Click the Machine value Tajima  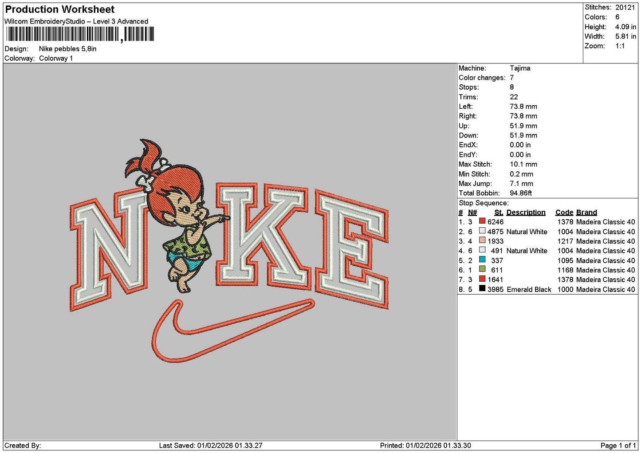click(520, 68)
